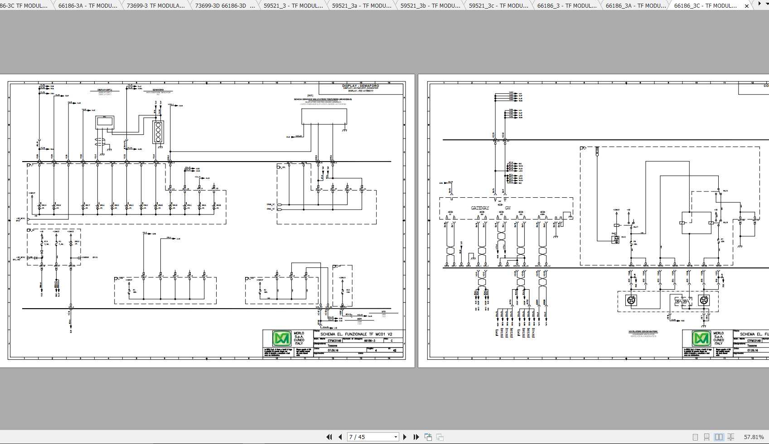
Task: Advance to the next page
Action: (405, 437)
